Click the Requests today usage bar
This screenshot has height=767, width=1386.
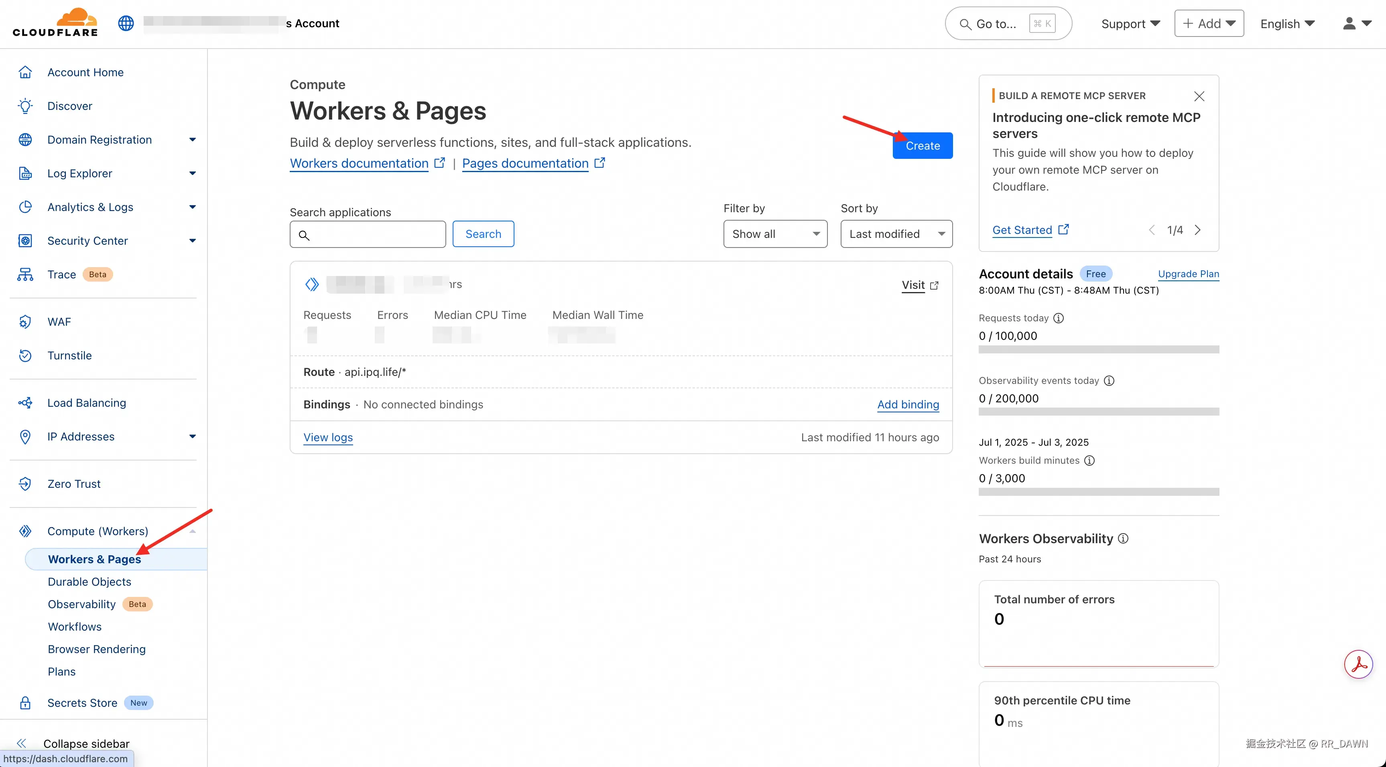[1099, 350]
